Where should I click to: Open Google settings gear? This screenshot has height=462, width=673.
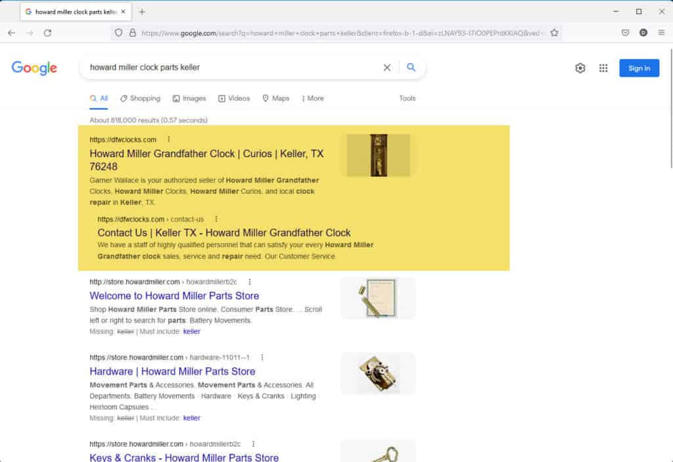click(x=580, y=68)
